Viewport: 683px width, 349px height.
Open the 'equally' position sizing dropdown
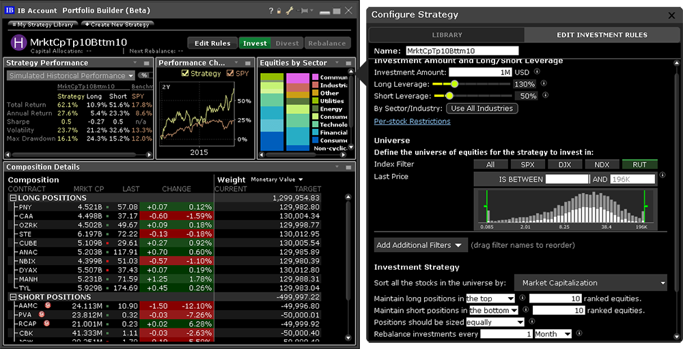pos(494,322)
